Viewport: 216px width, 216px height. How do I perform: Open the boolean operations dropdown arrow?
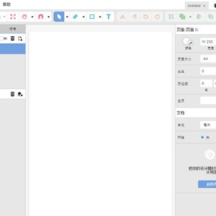click(190, 17)
